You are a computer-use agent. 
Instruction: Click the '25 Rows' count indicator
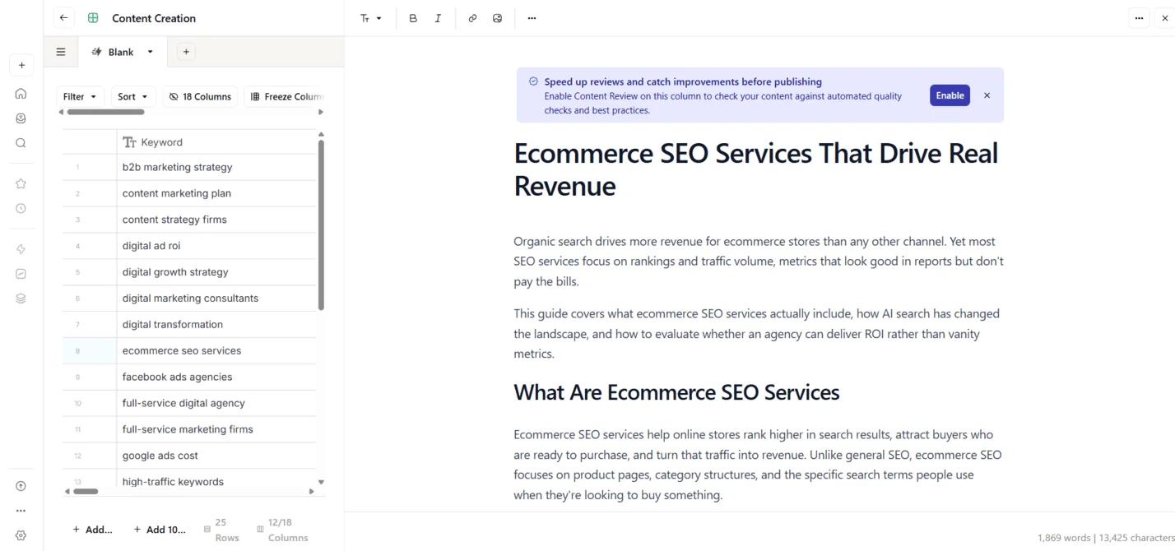pyautogui.click(x=221, y=530)
